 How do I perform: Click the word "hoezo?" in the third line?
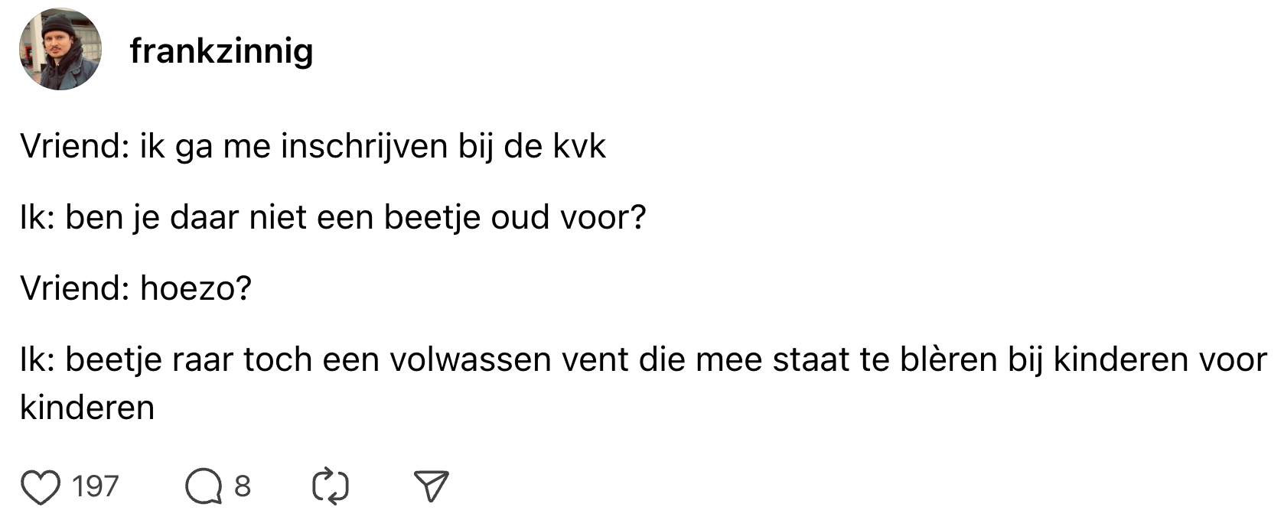coord(196,288)
